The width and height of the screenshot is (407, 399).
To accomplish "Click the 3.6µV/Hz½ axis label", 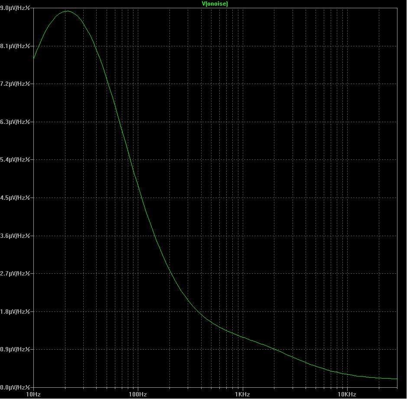I will 15,236.
